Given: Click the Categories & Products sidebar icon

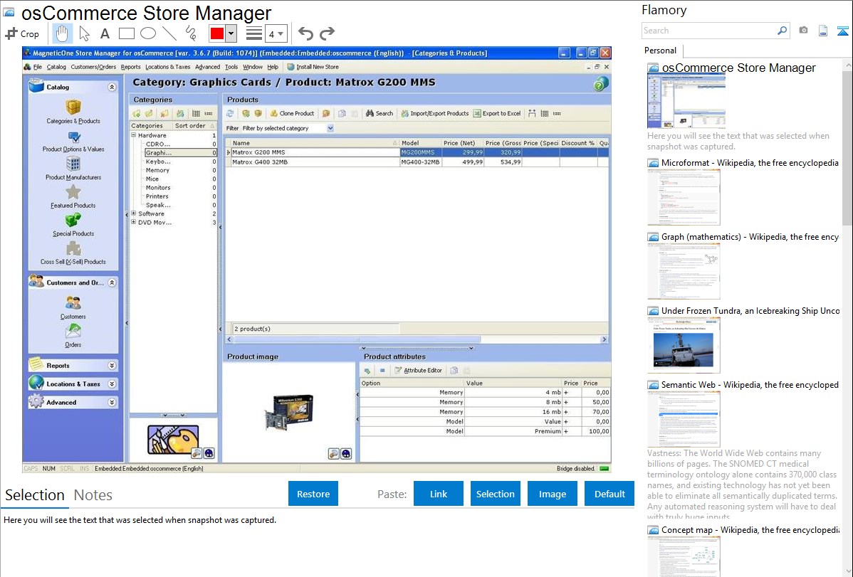Looking at the screenshot, I should click(x=73, y=107).
